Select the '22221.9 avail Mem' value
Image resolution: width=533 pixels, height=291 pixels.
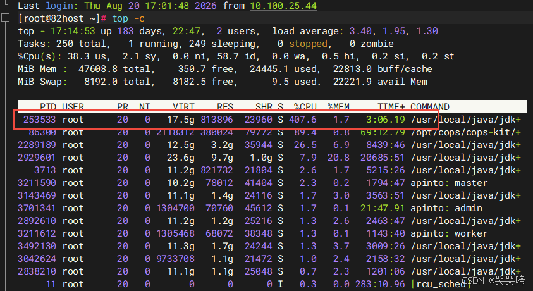tap(380, 82)
